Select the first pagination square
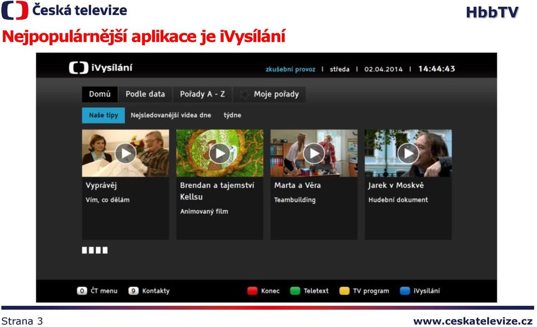This screenshot has height=327, width=537. click(84, 250)
